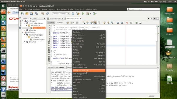The width and height of the screenshot is (177, 99).
Task: Expand Libraries under helloworld project
Action: (25, 30)
